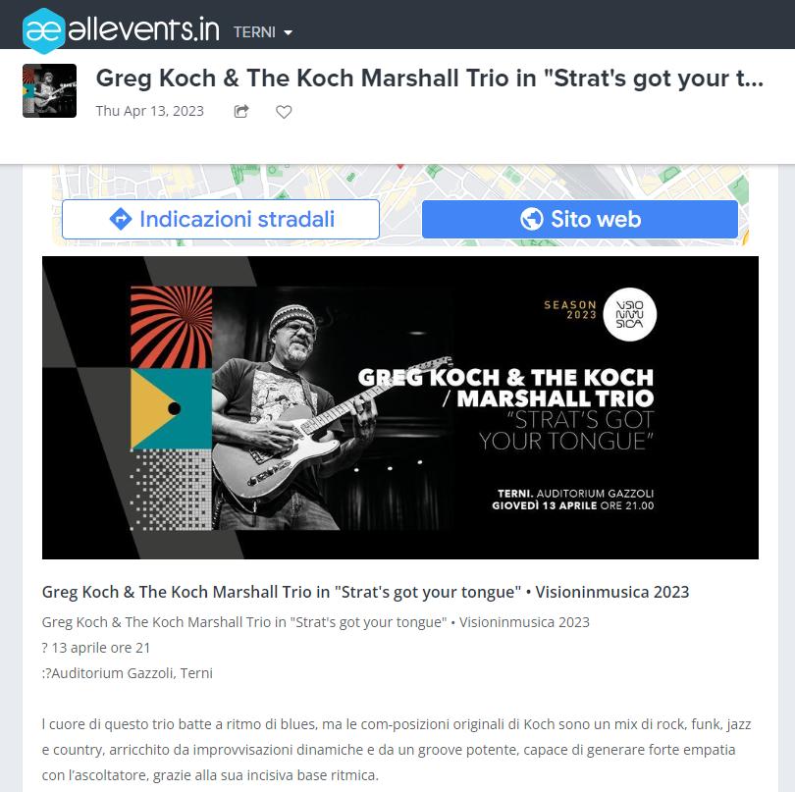Open the Sito web button
This screenshot has width=795, height=792.
pos(579,219)
